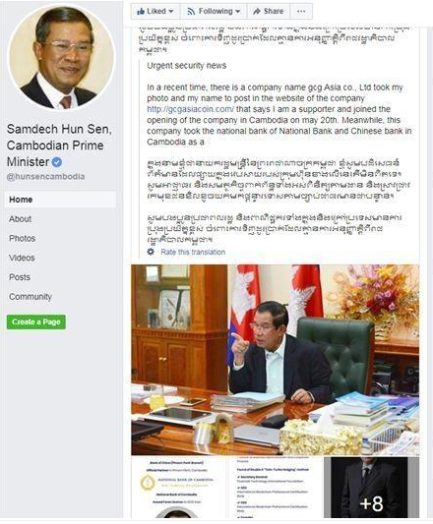Open the Community section
Screen dimensions: 433x524
click(31, 297)
